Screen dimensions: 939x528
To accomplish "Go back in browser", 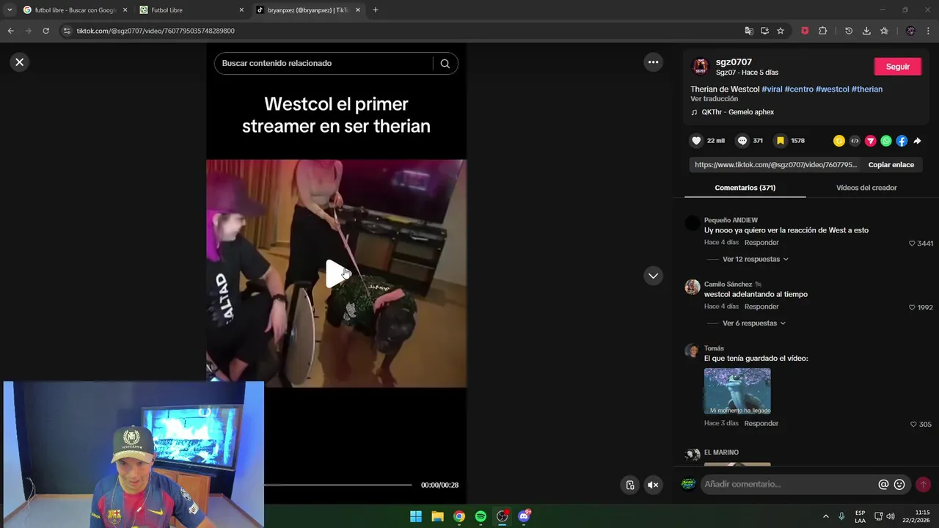I will click(10, 31).
